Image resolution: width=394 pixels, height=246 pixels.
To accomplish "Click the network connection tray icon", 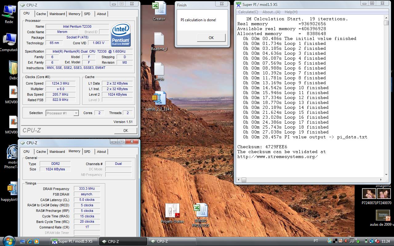I will click(x=372, y=241).
